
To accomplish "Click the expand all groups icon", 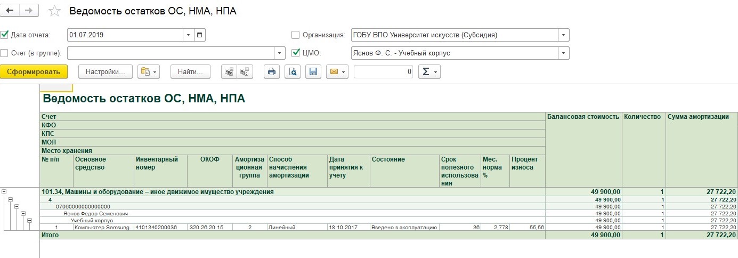I will pos(245,71).
